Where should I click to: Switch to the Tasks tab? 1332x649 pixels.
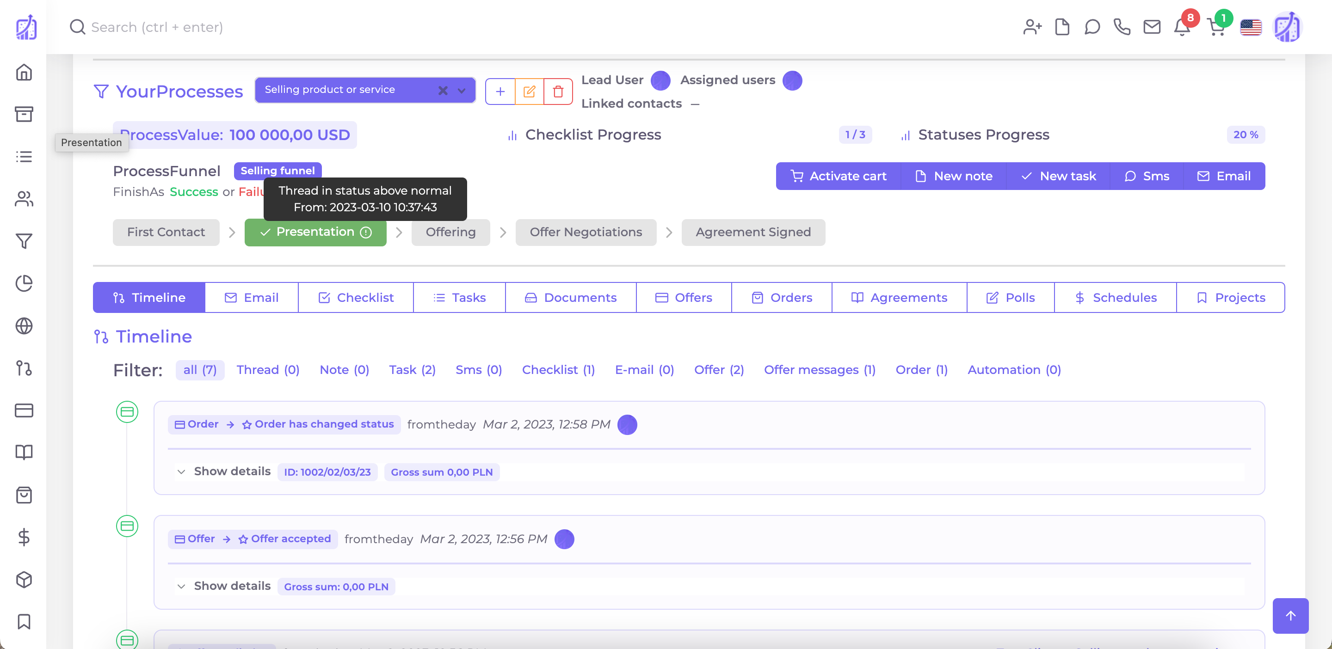[x=459, y=298]
